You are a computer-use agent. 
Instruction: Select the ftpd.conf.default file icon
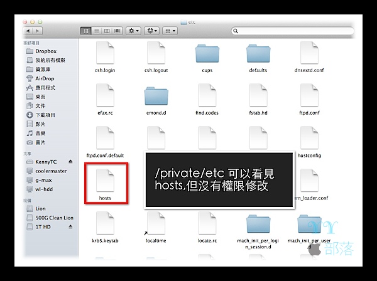click(105, 138)
